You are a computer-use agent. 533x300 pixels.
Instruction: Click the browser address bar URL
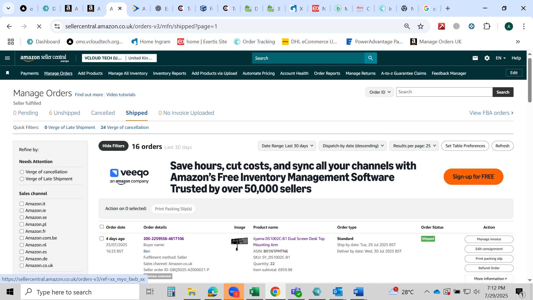click(x=141, y=26)
